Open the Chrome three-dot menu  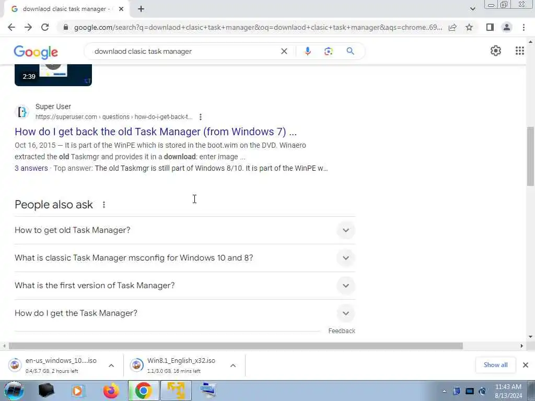coord(524,27)
